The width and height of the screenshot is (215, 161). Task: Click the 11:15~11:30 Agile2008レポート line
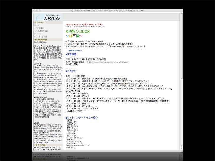click(x=109, y=83)
